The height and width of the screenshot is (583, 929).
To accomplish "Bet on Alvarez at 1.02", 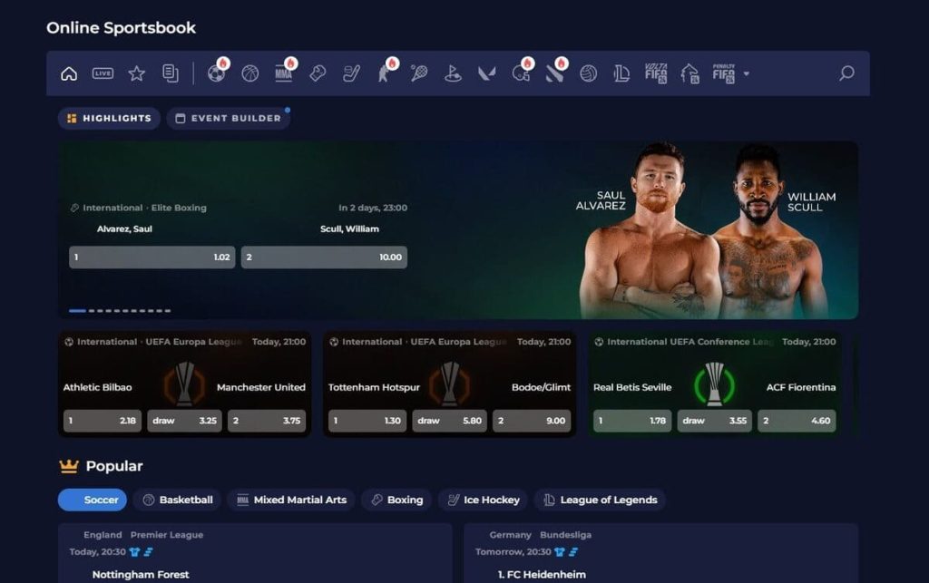I will point(152,257).
